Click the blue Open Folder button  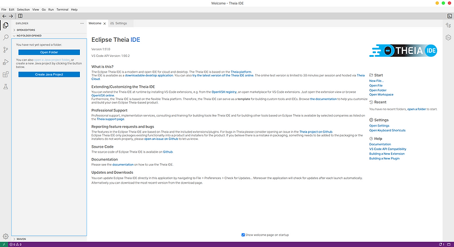point(49,53)
